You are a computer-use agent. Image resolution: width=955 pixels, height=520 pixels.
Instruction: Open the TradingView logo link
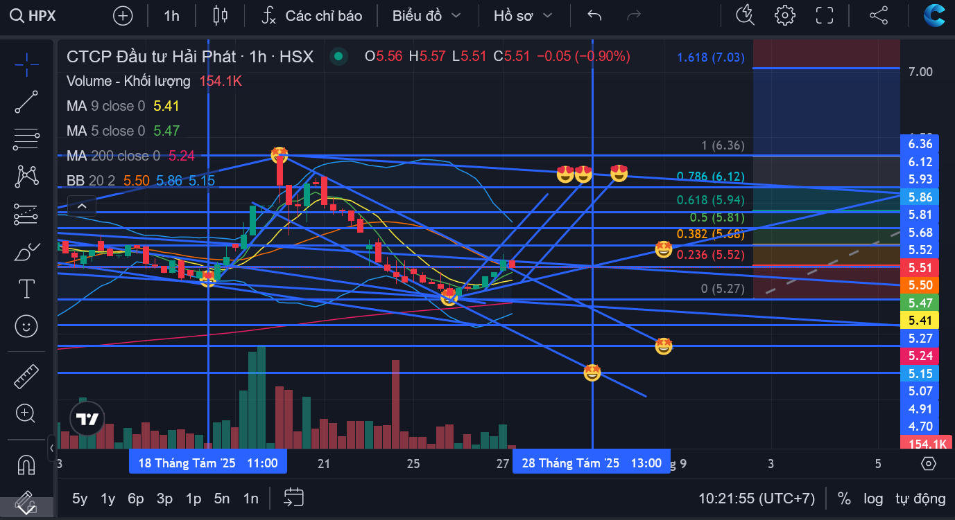(x=87, y=419)
